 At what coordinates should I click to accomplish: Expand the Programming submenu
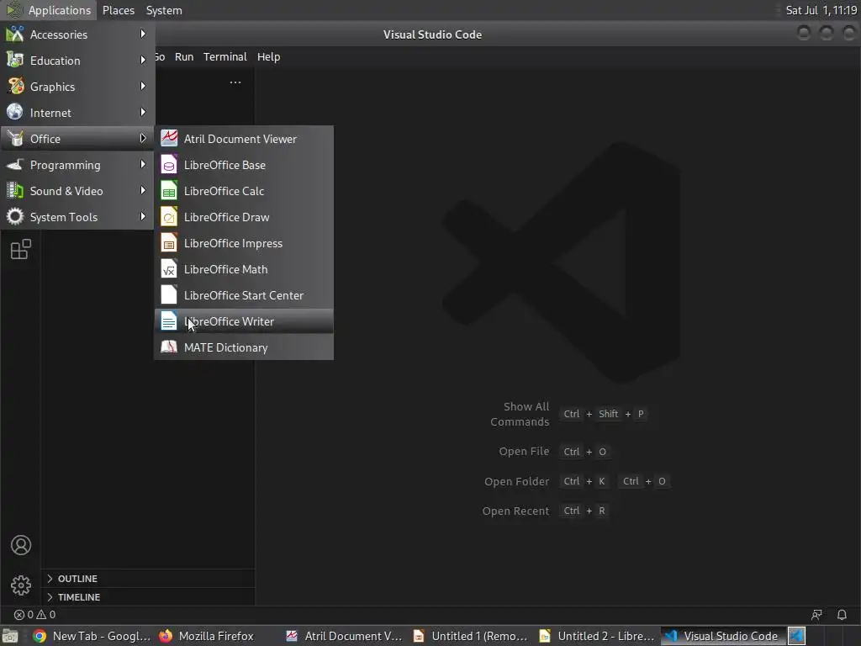77,165
